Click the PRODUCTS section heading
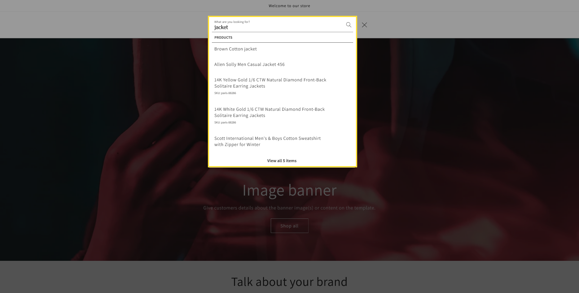 [223, 37]
